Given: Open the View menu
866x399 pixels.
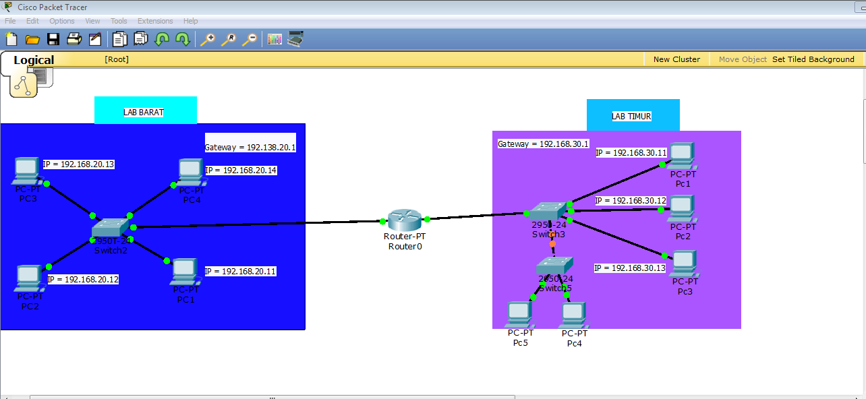Looking at the screenshot, I should tap(92, 21).
